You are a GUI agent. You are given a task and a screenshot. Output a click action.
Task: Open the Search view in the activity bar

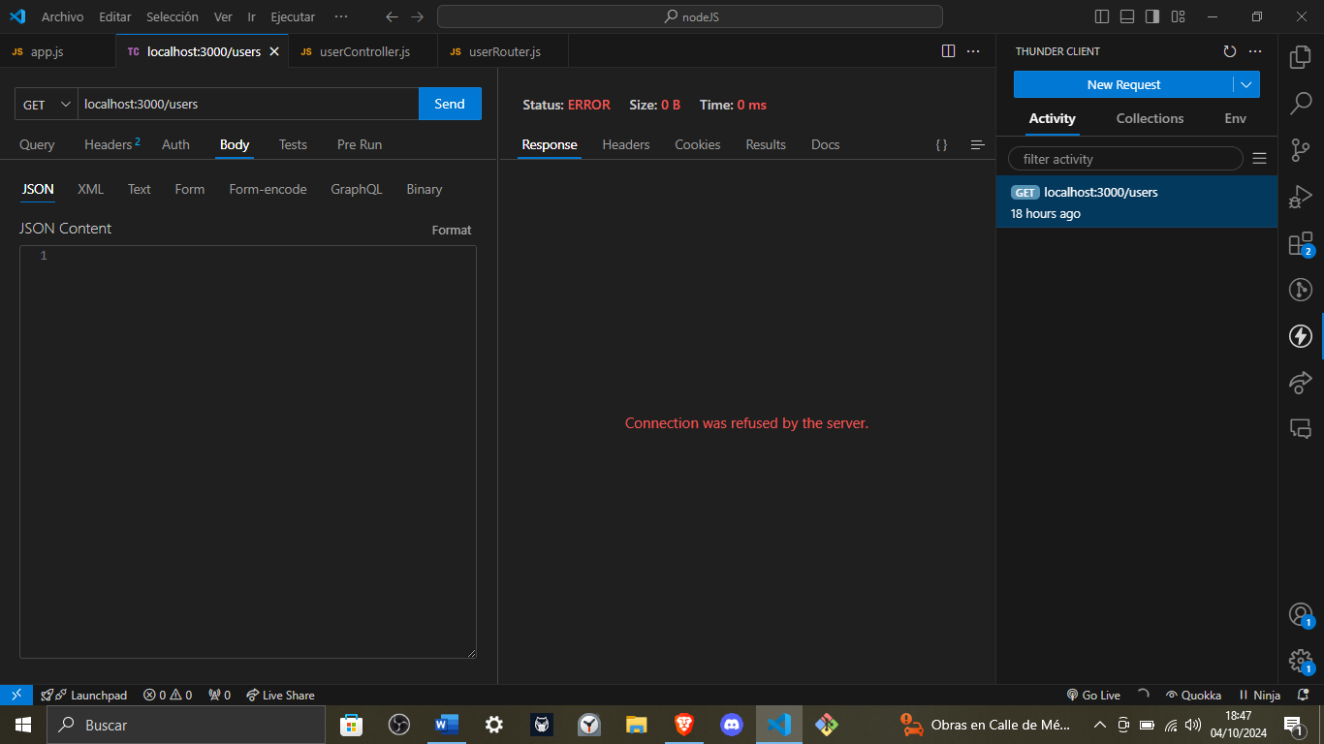click(x=1300, y=103)
